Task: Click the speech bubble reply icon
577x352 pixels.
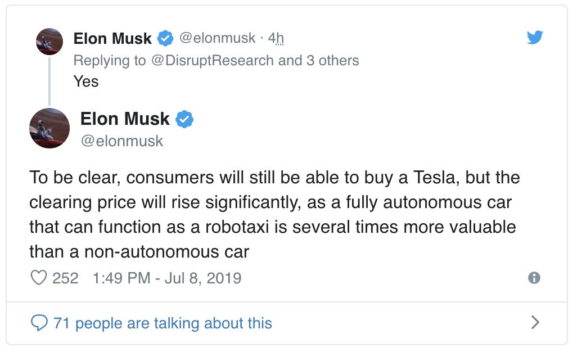Action: pyautogui.click(x=39, y=323)
